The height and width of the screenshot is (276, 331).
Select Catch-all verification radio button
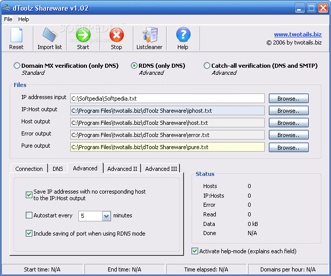207,66
